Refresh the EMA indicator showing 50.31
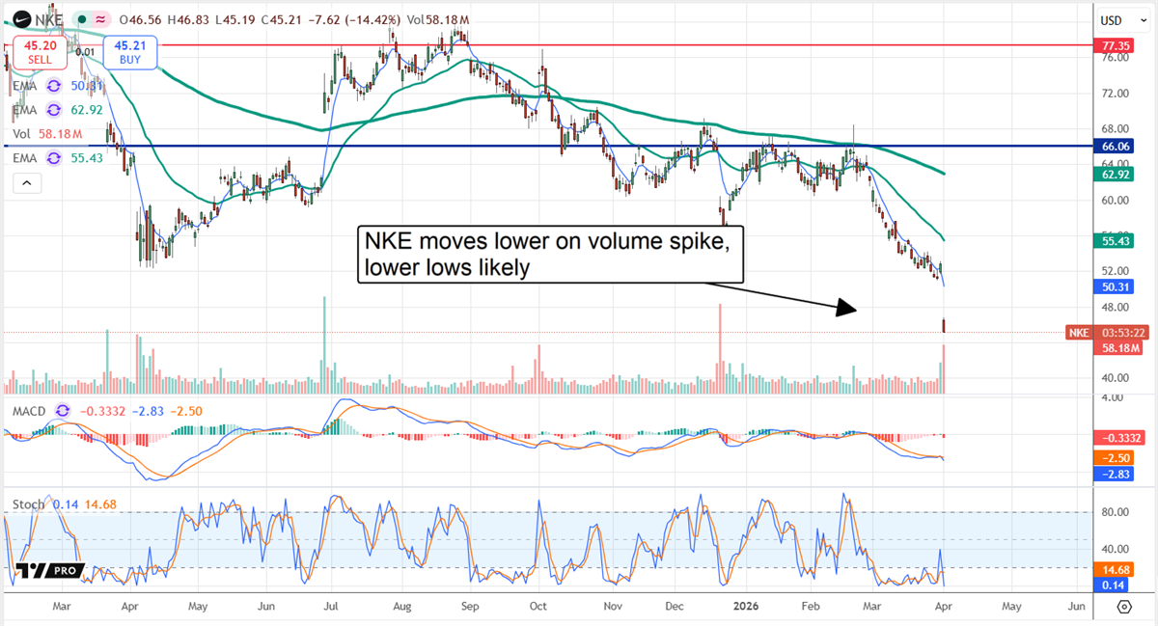Viewport: 1158px width, 626px height. (53, 85)
